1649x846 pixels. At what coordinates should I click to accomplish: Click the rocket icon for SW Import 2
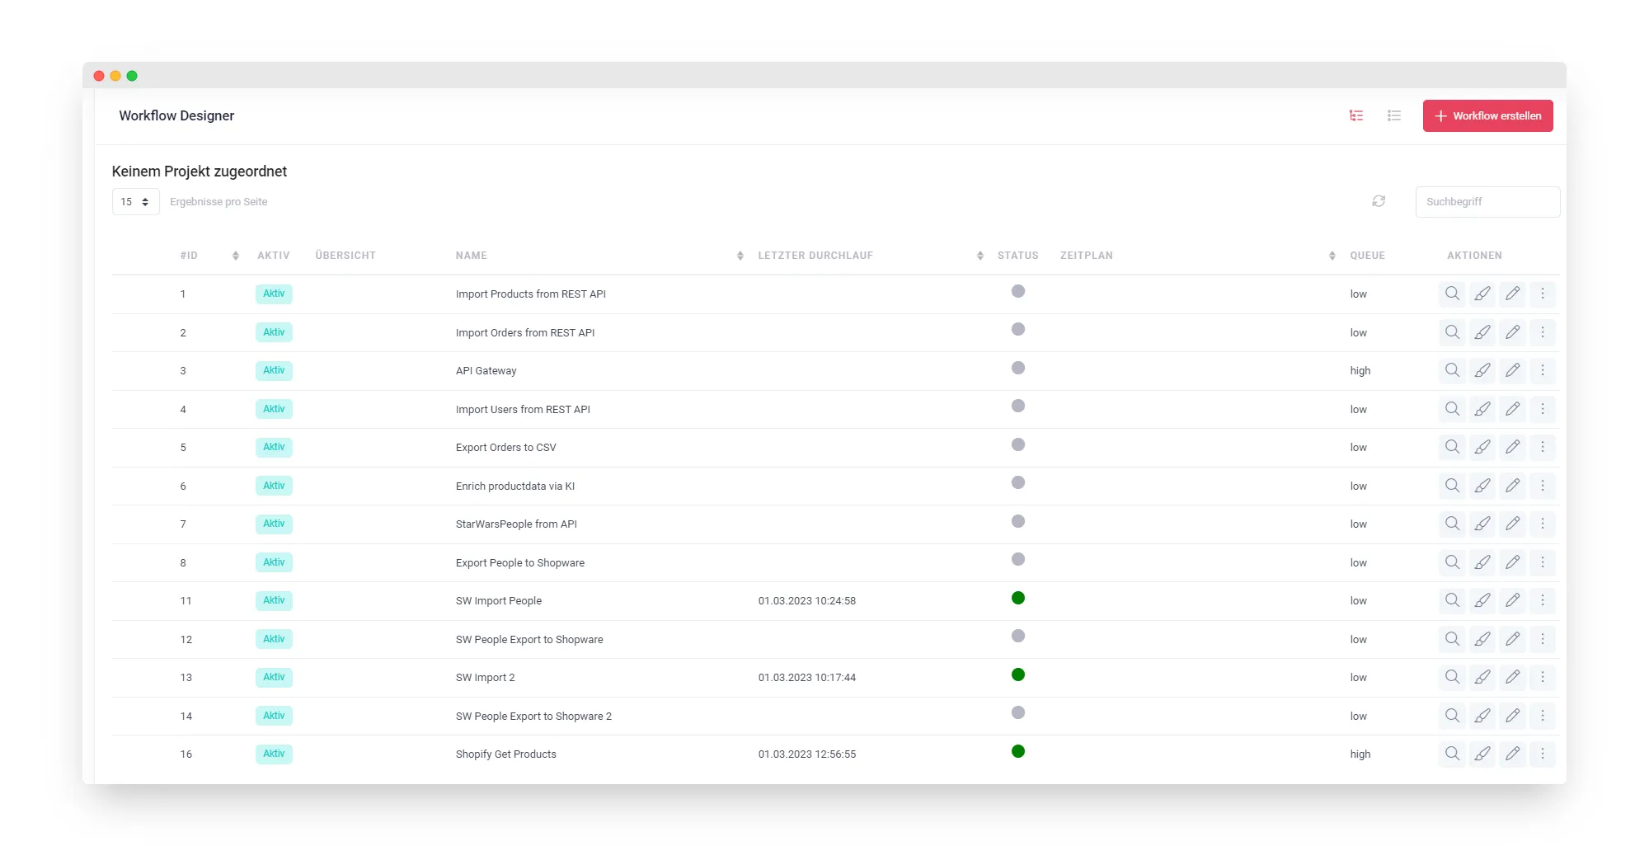[x=1482, y=677]
